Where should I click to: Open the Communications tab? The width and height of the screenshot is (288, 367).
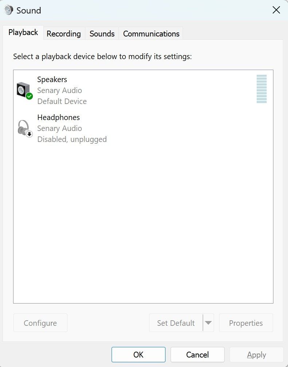pyautogui.click(x=151, y=34)
